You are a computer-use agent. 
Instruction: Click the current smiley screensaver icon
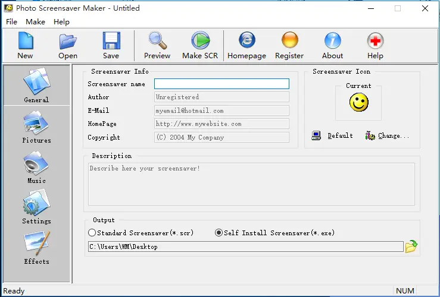coord(358,102)
